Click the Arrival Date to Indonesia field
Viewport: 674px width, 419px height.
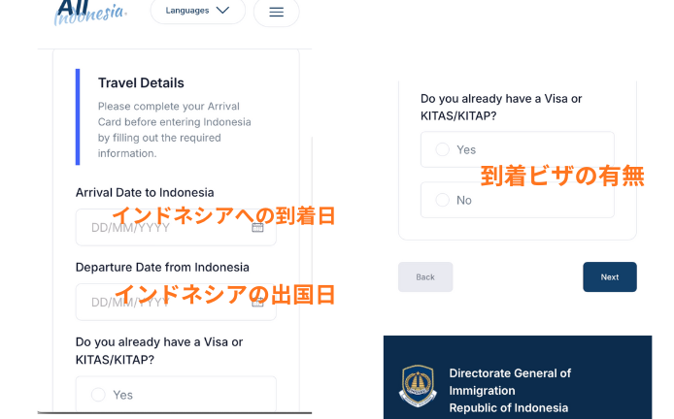[x=176, y=228]
